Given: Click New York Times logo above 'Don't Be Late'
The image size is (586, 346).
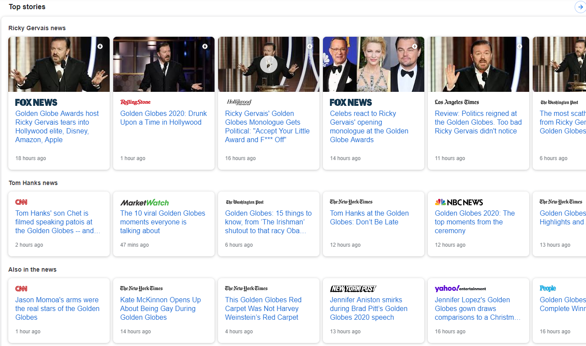Looking at the screenshot, I should [x=351, y=202].
